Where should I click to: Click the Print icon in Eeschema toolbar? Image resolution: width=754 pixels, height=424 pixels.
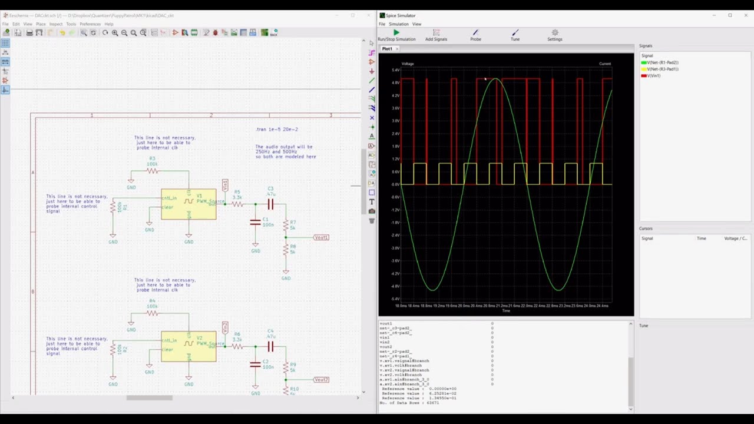click(29, 32)
